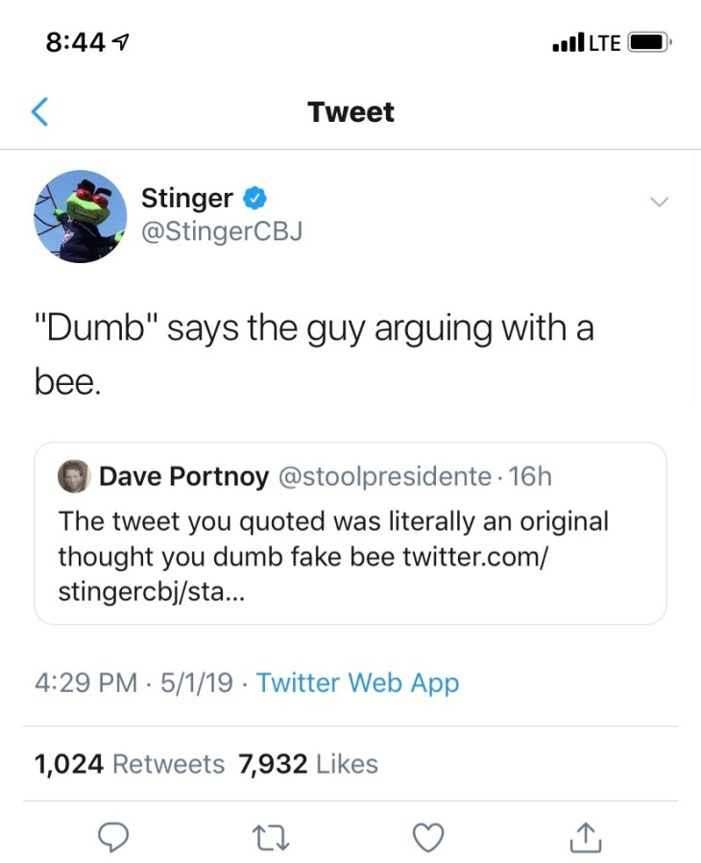Screen dimensions: 701x863
Task: View the 7,932 Likes list
Action: click(308, 764)
